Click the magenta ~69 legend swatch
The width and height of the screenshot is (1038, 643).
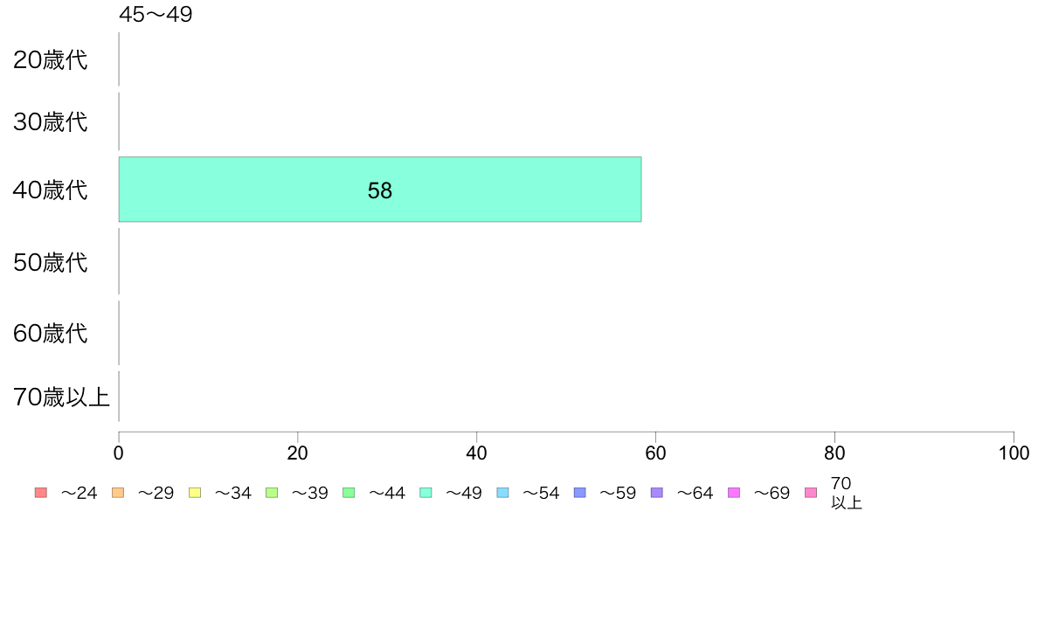pos(733,493)
